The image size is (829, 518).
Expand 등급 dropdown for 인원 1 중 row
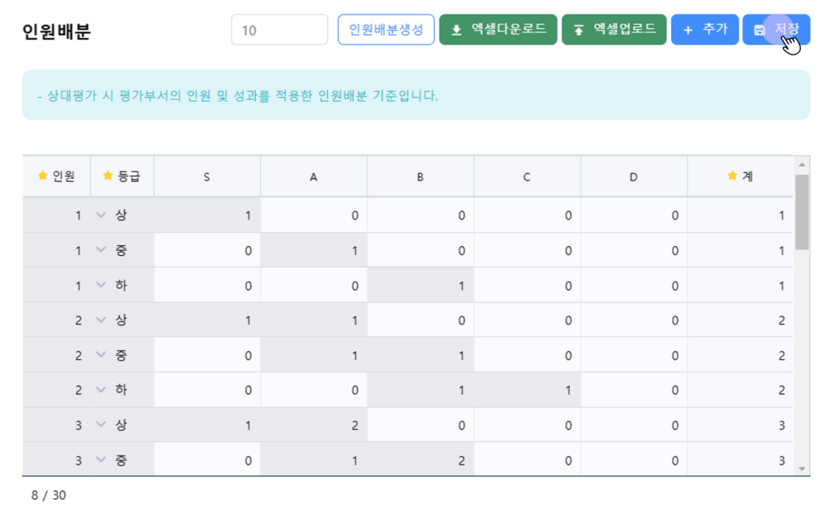(x=101, y=250)
